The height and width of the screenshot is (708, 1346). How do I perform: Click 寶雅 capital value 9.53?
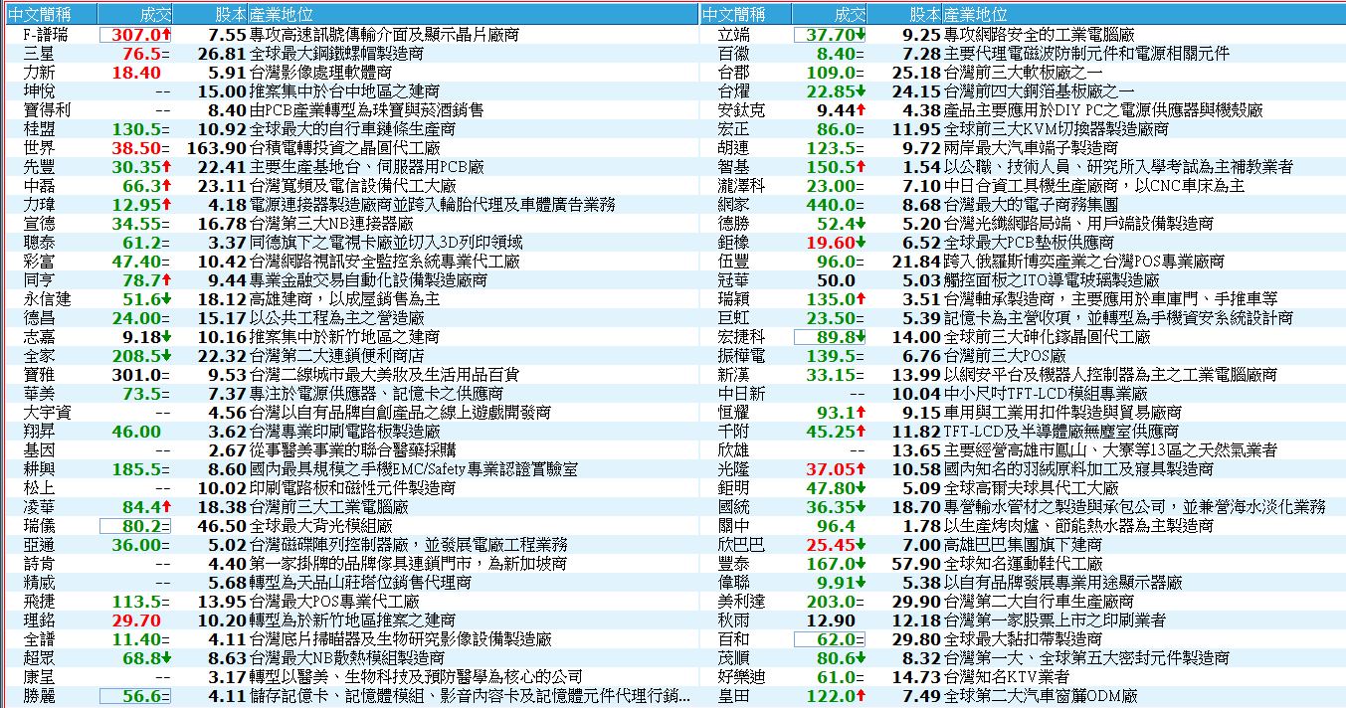point(226,375)
